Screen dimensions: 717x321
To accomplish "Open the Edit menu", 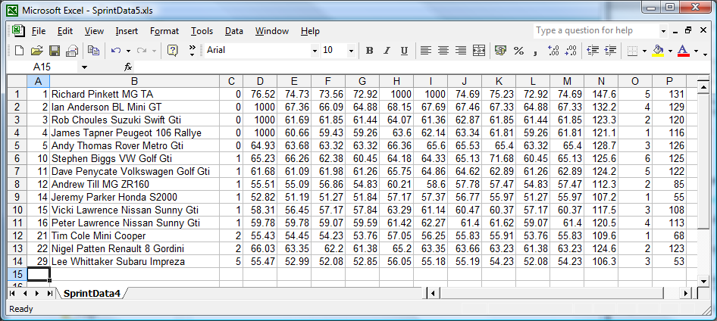I will tap(65, 31).
